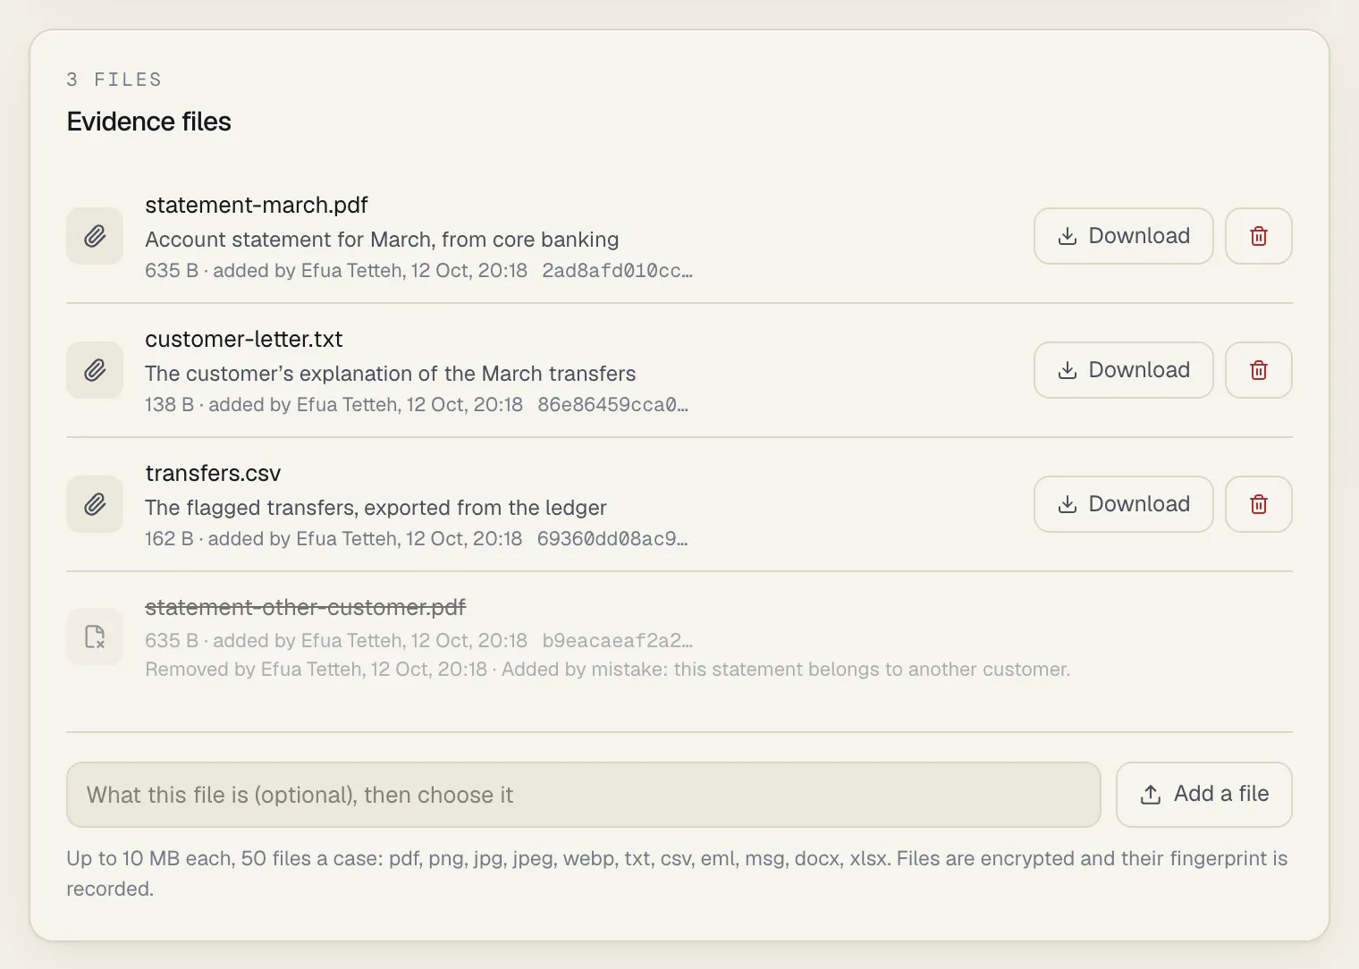Click the description "Account statement for March, from core banking"

(382, 240)
